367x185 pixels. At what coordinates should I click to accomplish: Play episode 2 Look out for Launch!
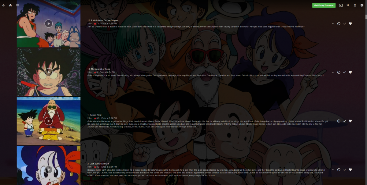[48, 169]
